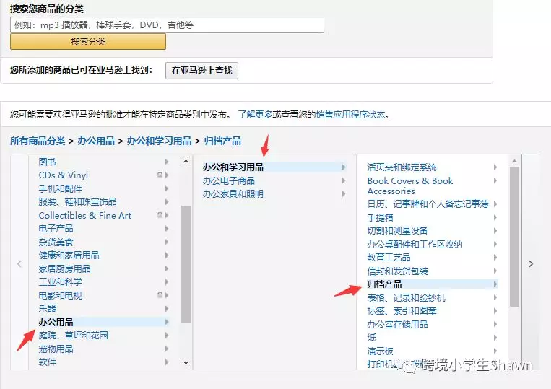The height and width of the screenshot is (389, 551).
Task: Click the third column scrollbar thumb
Action: pyautogui.click(x=514, y=236)
